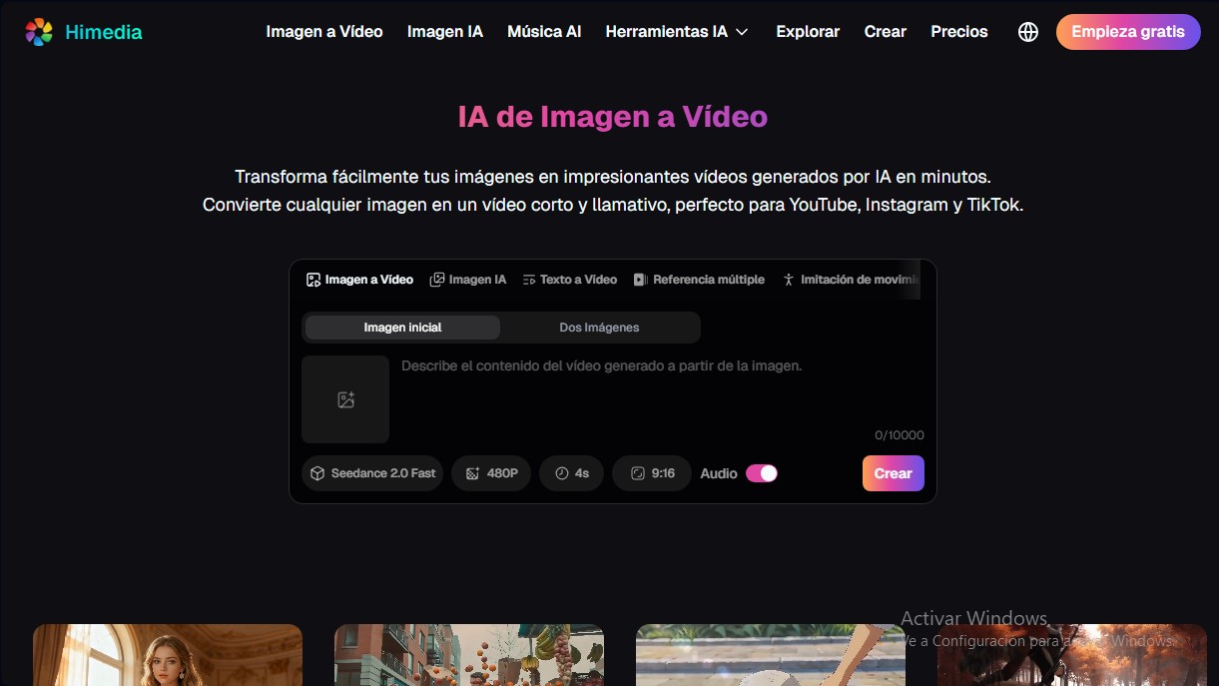Click the image upload placeholder icon

345,399
